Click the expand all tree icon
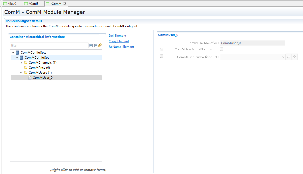Image resolution: width=303 pixels, height=174 pixels. click(x=95, y=46)
